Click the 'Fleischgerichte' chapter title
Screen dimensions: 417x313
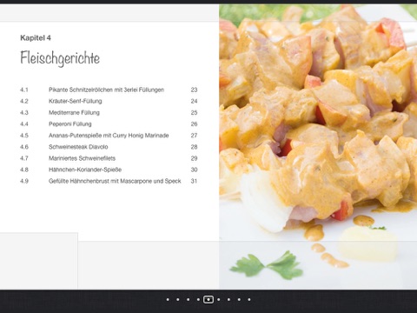[60, 58]
